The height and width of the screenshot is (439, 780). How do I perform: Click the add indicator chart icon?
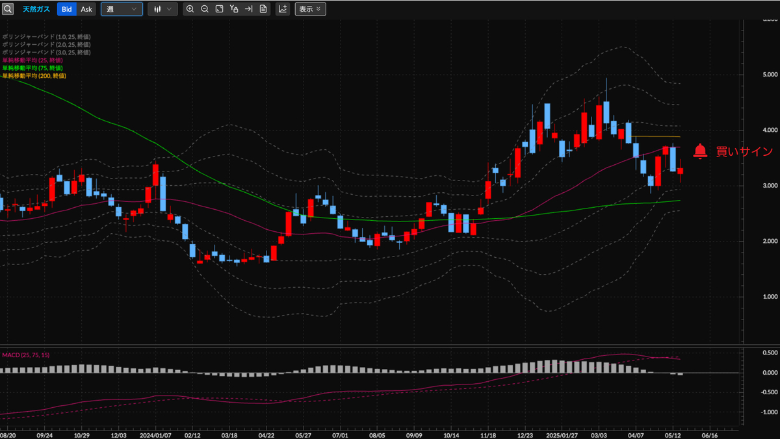pos(283,9)
